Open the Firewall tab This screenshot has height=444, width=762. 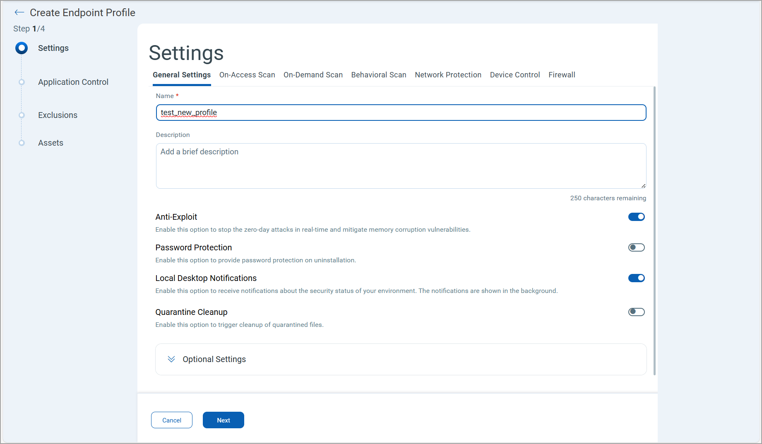(x=562, y=75)
